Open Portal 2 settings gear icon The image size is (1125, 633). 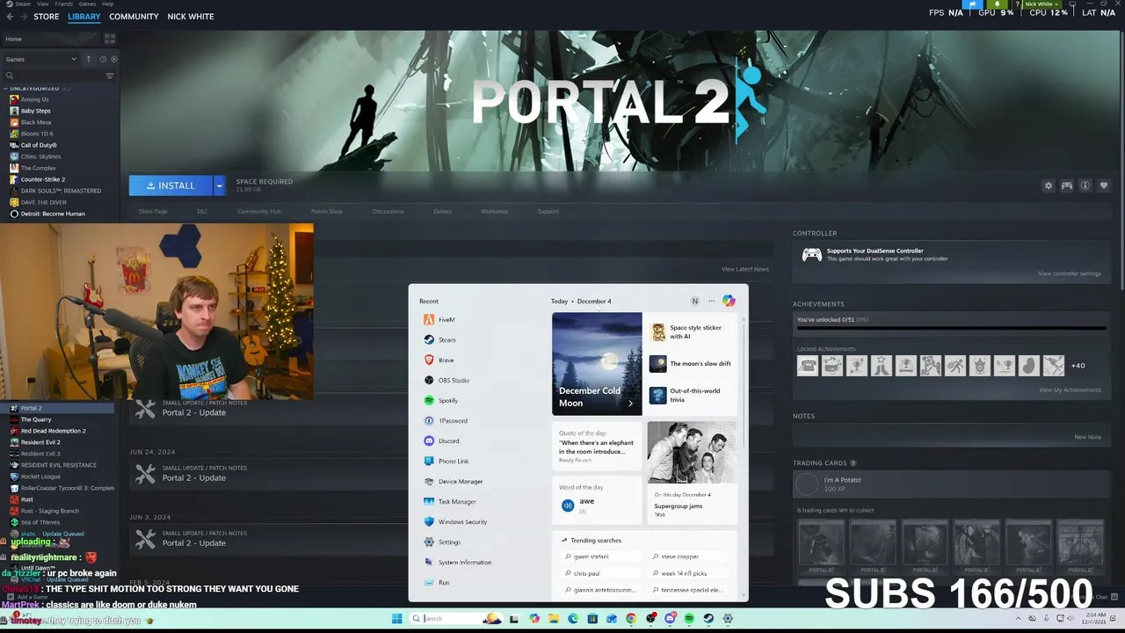pos(1048,186)
